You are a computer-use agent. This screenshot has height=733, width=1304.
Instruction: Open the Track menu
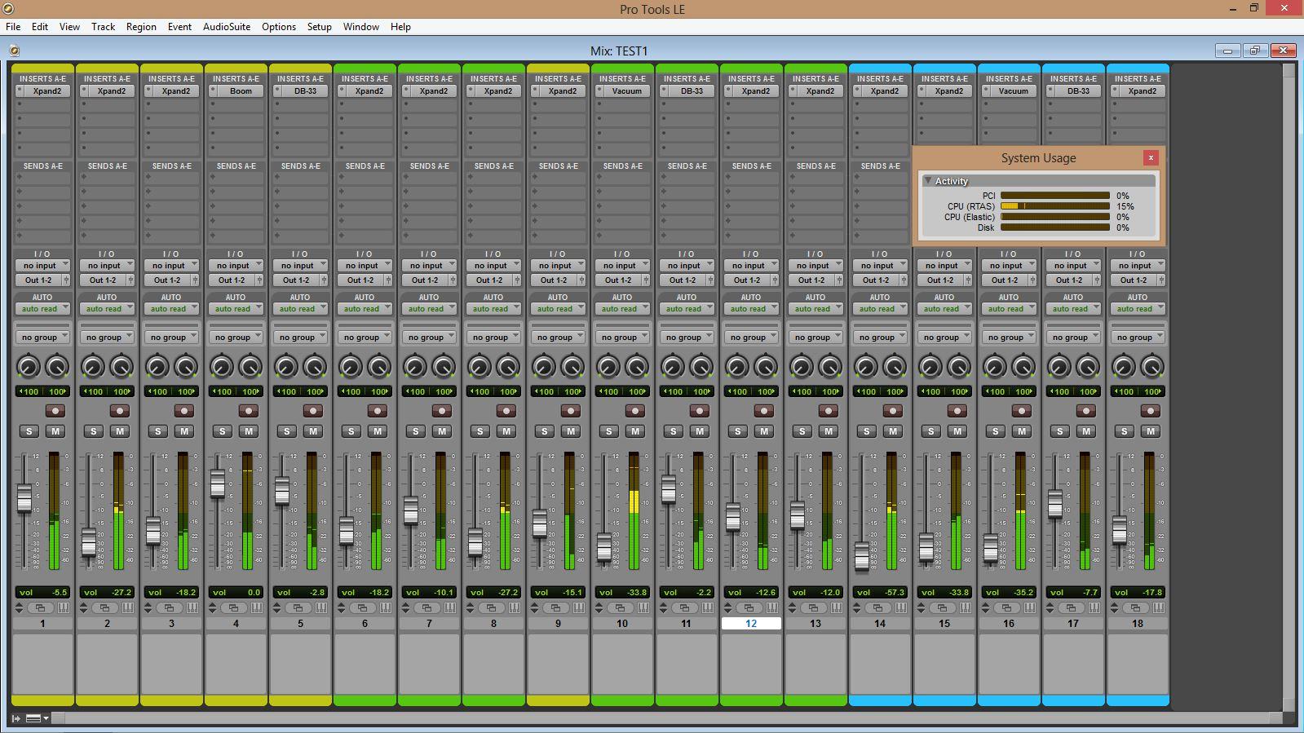pos(103,27)
